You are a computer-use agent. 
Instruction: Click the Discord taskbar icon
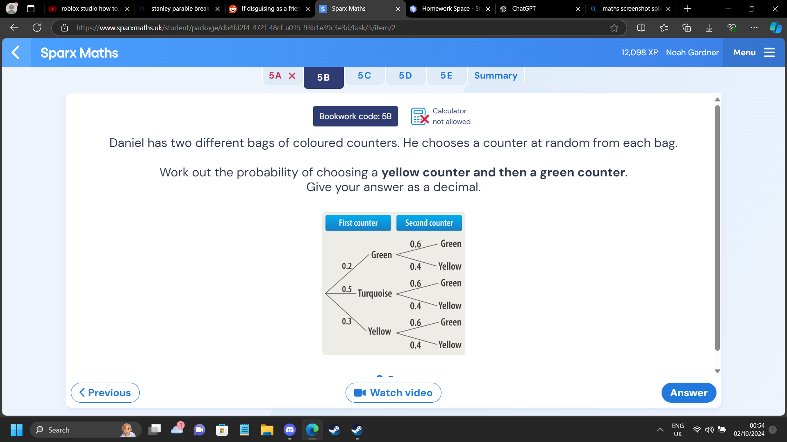pyautogui.click(x=290, y=430)
